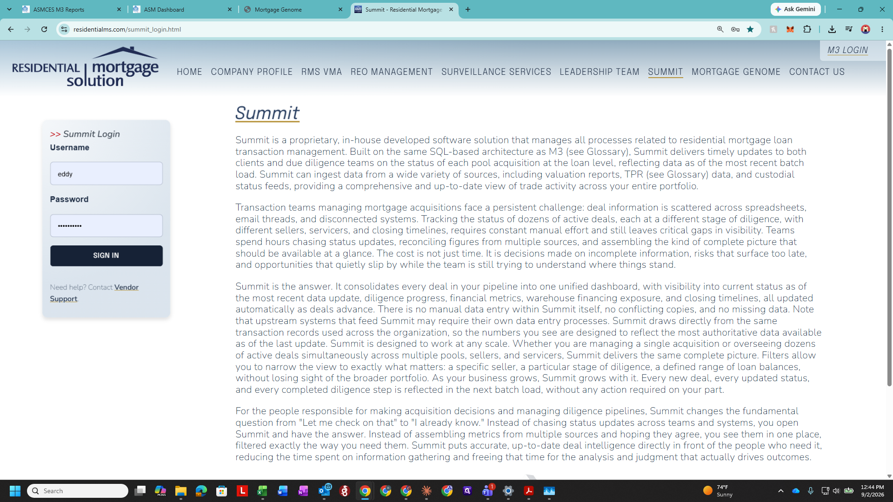The width and height of the screenshot is (893, 502).
Task: Click the zoom magnifier in address bar
Action: coord(720,29)
